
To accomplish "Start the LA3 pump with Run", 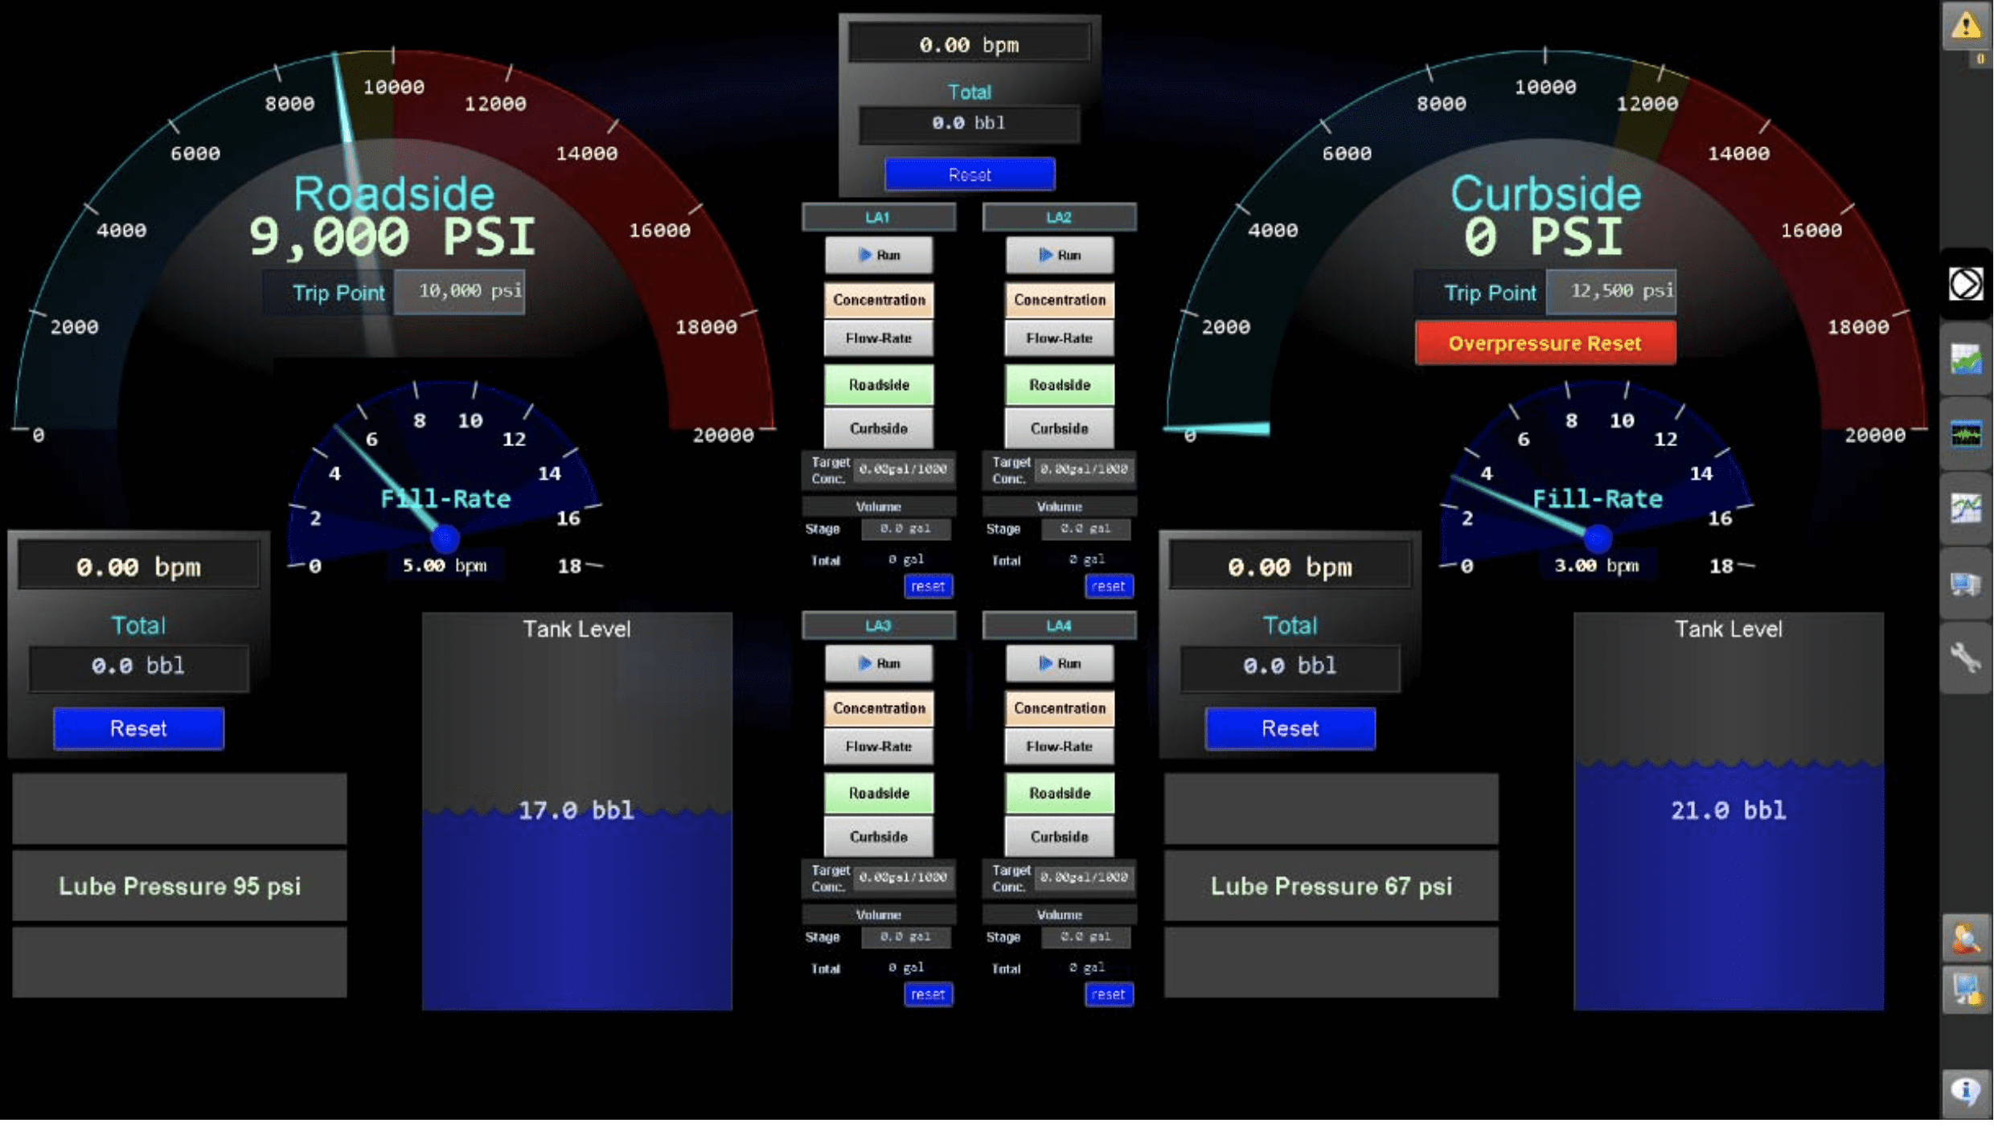I will (879, 664).
